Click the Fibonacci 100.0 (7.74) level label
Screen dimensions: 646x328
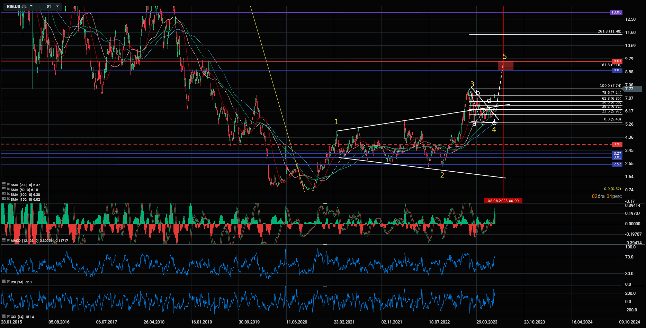[611, 86]
